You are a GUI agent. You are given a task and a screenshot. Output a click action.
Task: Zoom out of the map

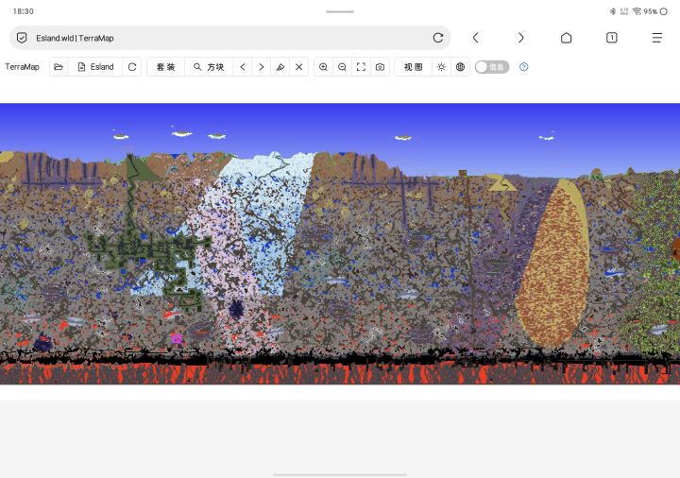342,67
